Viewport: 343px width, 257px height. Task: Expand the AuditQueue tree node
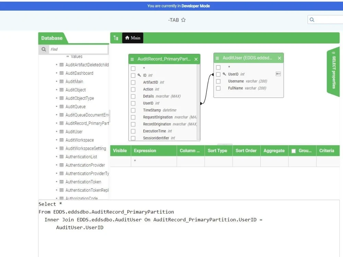tap(57, 107)
